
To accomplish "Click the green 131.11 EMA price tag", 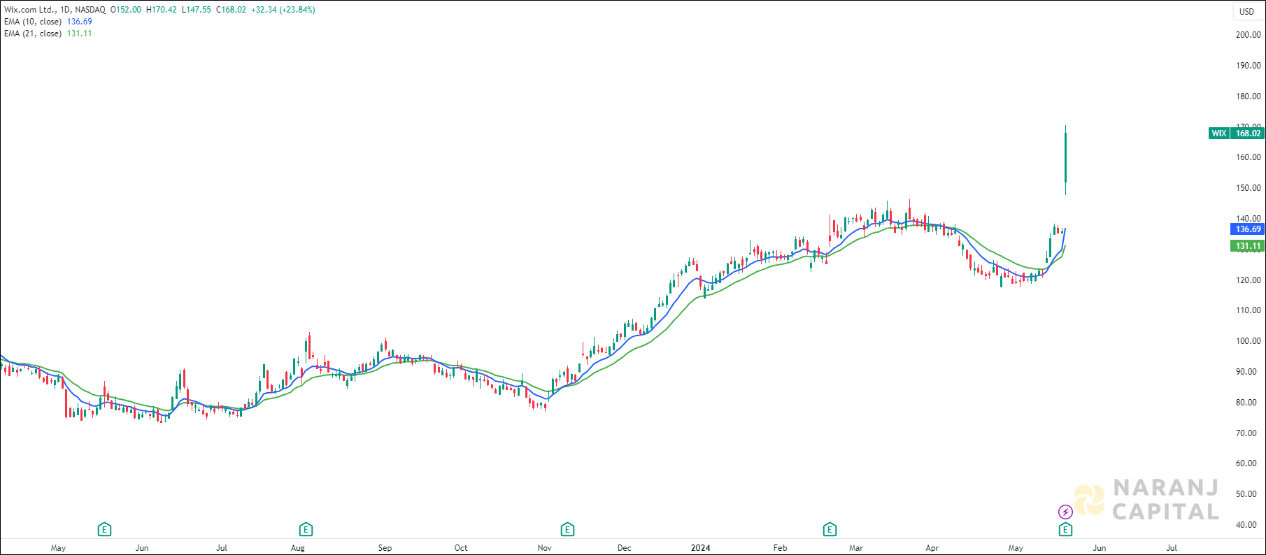I will (x=1248, y=246).
